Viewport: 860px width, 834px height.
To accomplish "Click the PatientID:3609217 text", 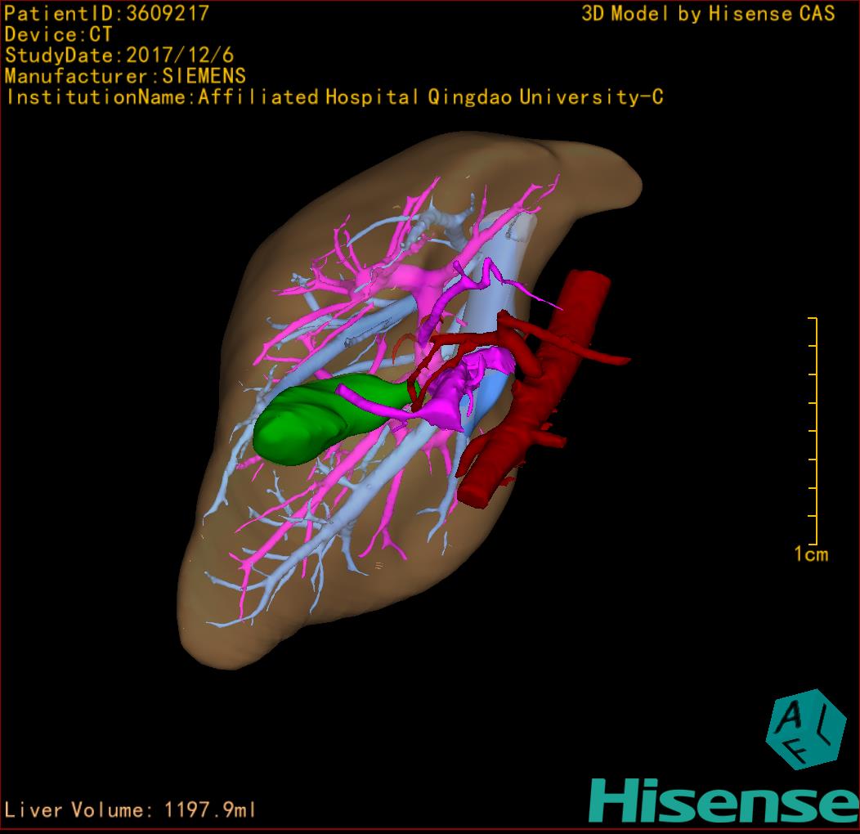I will [106, 13].
